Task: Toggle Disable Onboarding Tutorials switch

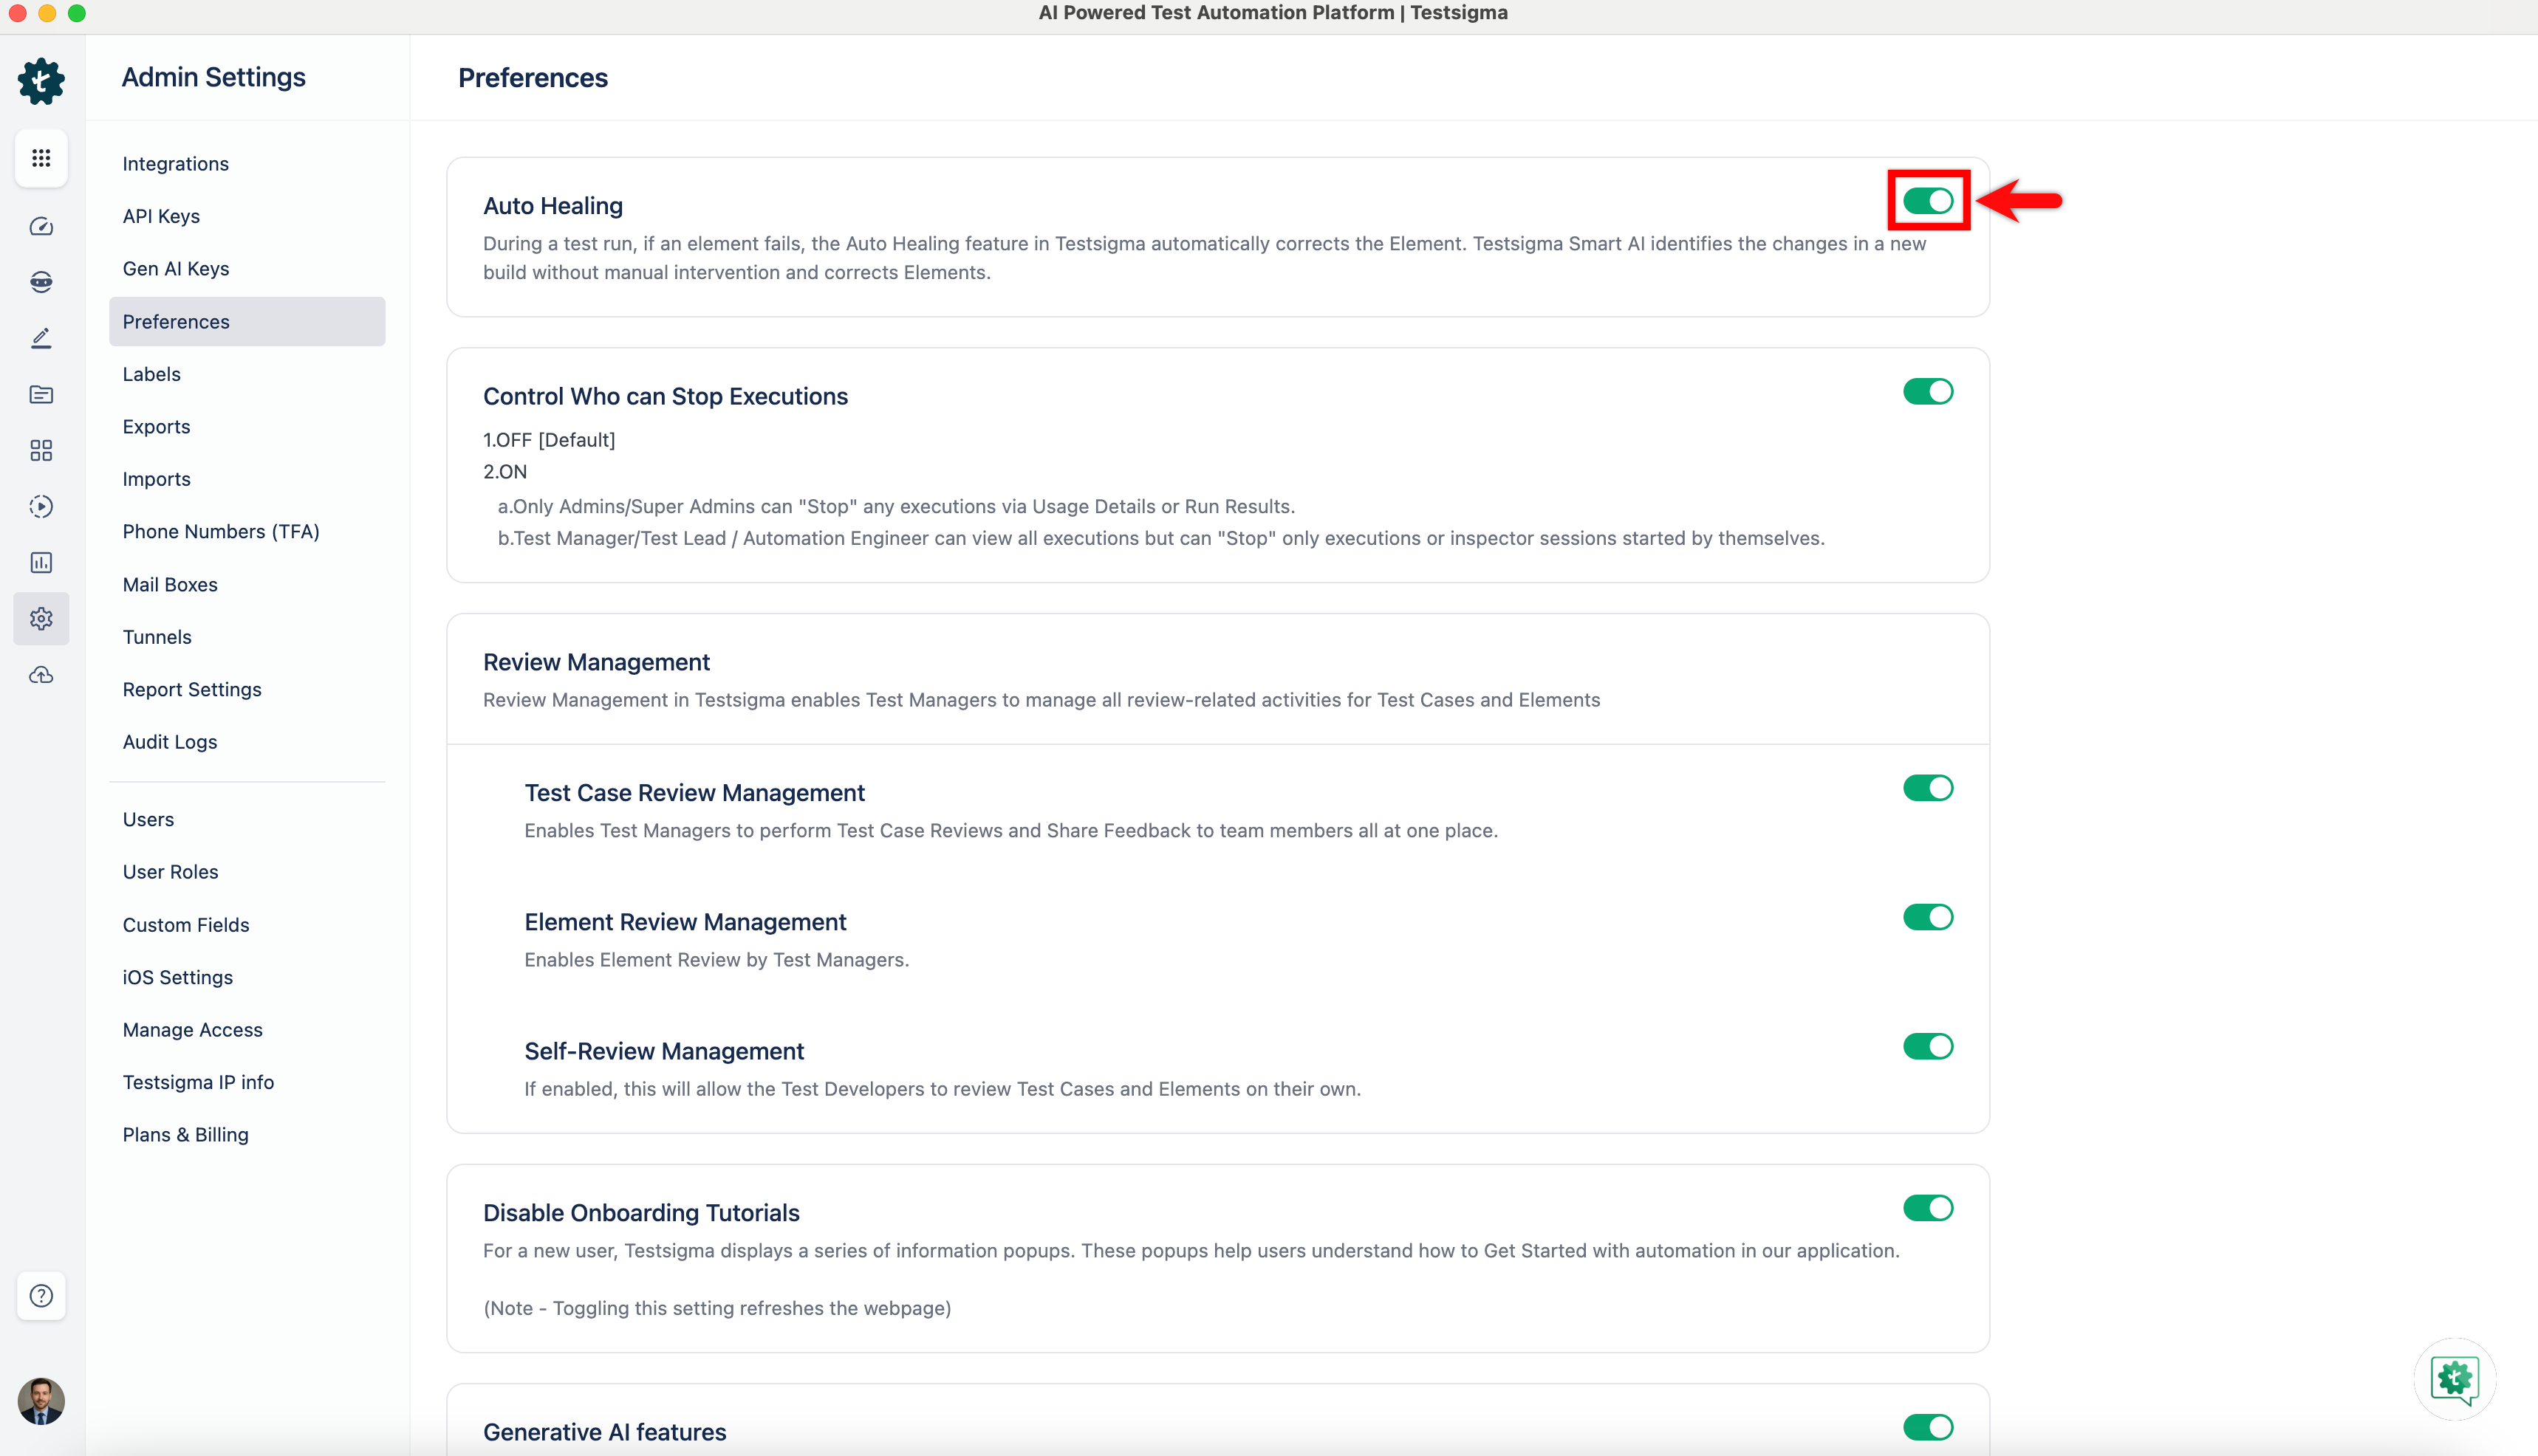Action: 1928,1208
